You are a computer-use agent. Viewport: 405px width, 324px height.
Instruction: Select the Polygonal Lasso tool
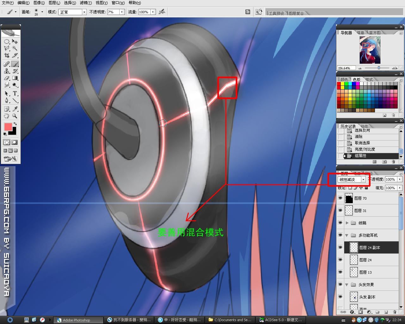click(7, 48)
